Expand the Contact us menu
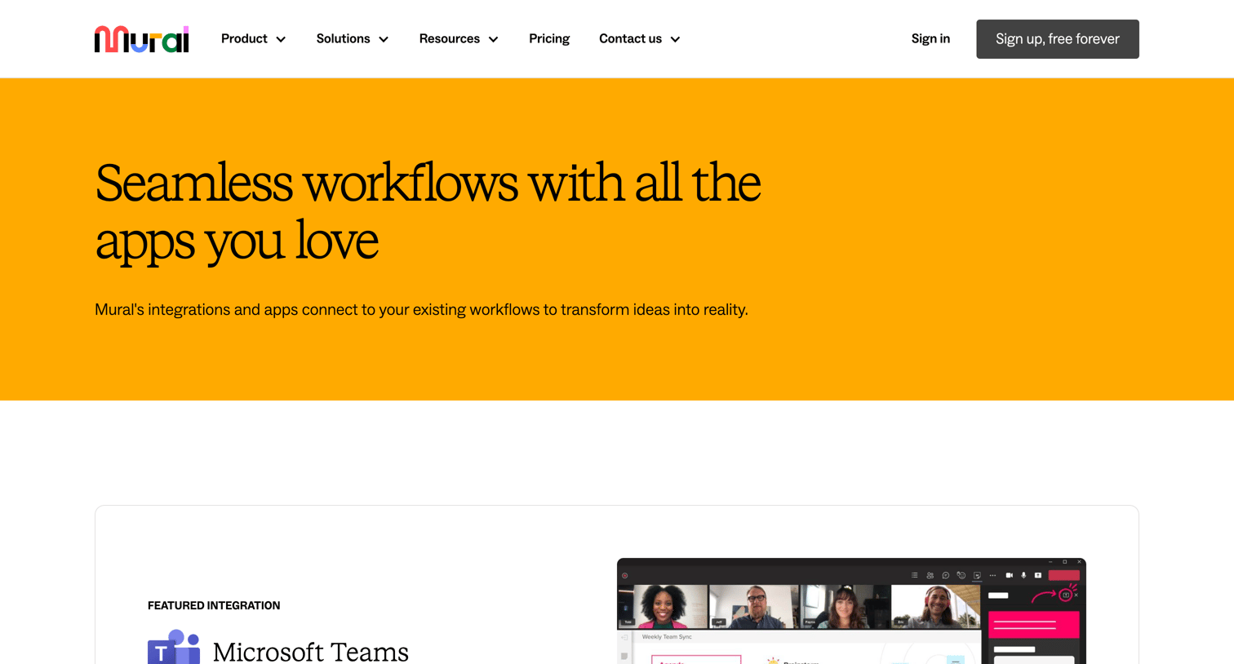The height and width of the screenshot is (664, 1234). [639, 39]
